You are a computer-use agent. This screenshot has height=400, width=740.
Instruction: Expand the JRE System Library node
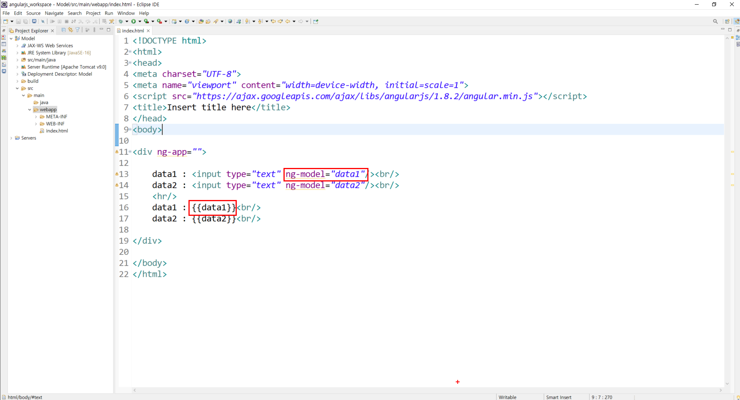point(17,53)
